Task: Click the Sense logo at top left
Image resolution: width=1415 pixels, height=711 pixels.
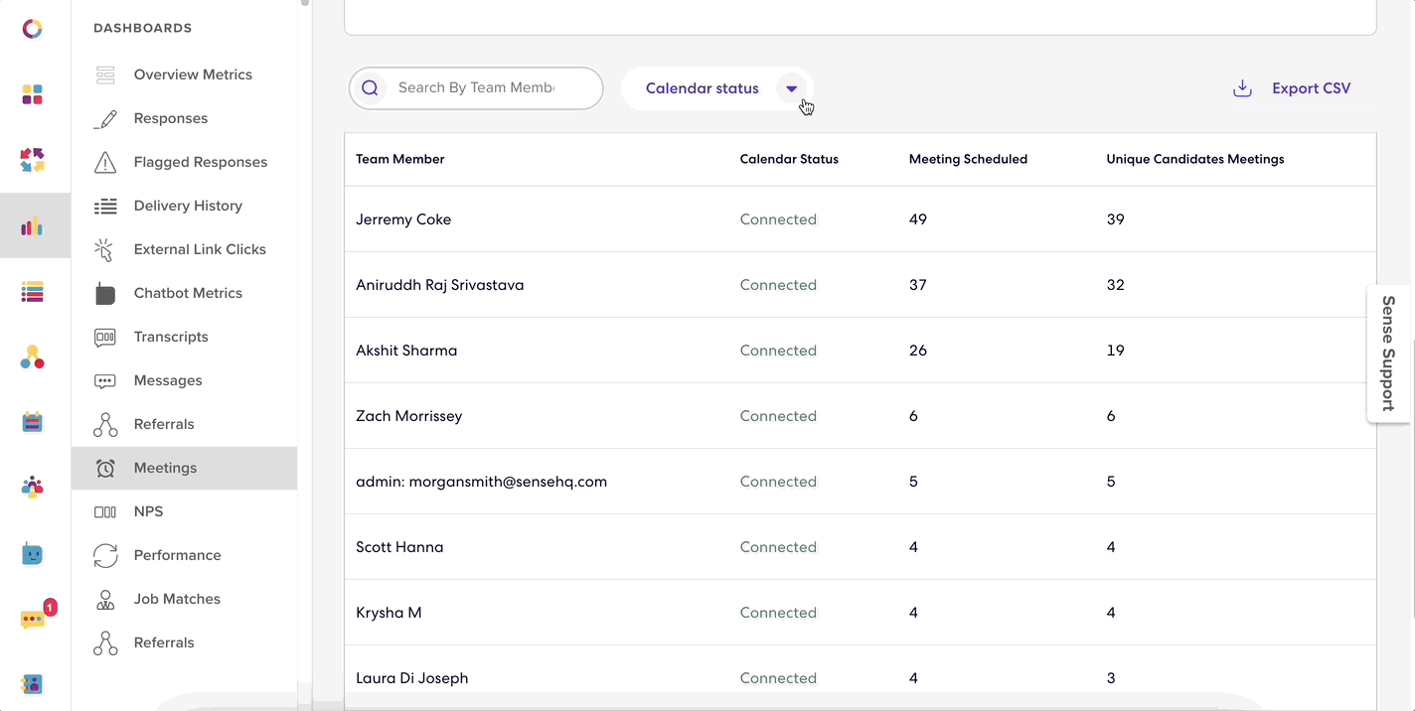Action: (x=33, y=29)
